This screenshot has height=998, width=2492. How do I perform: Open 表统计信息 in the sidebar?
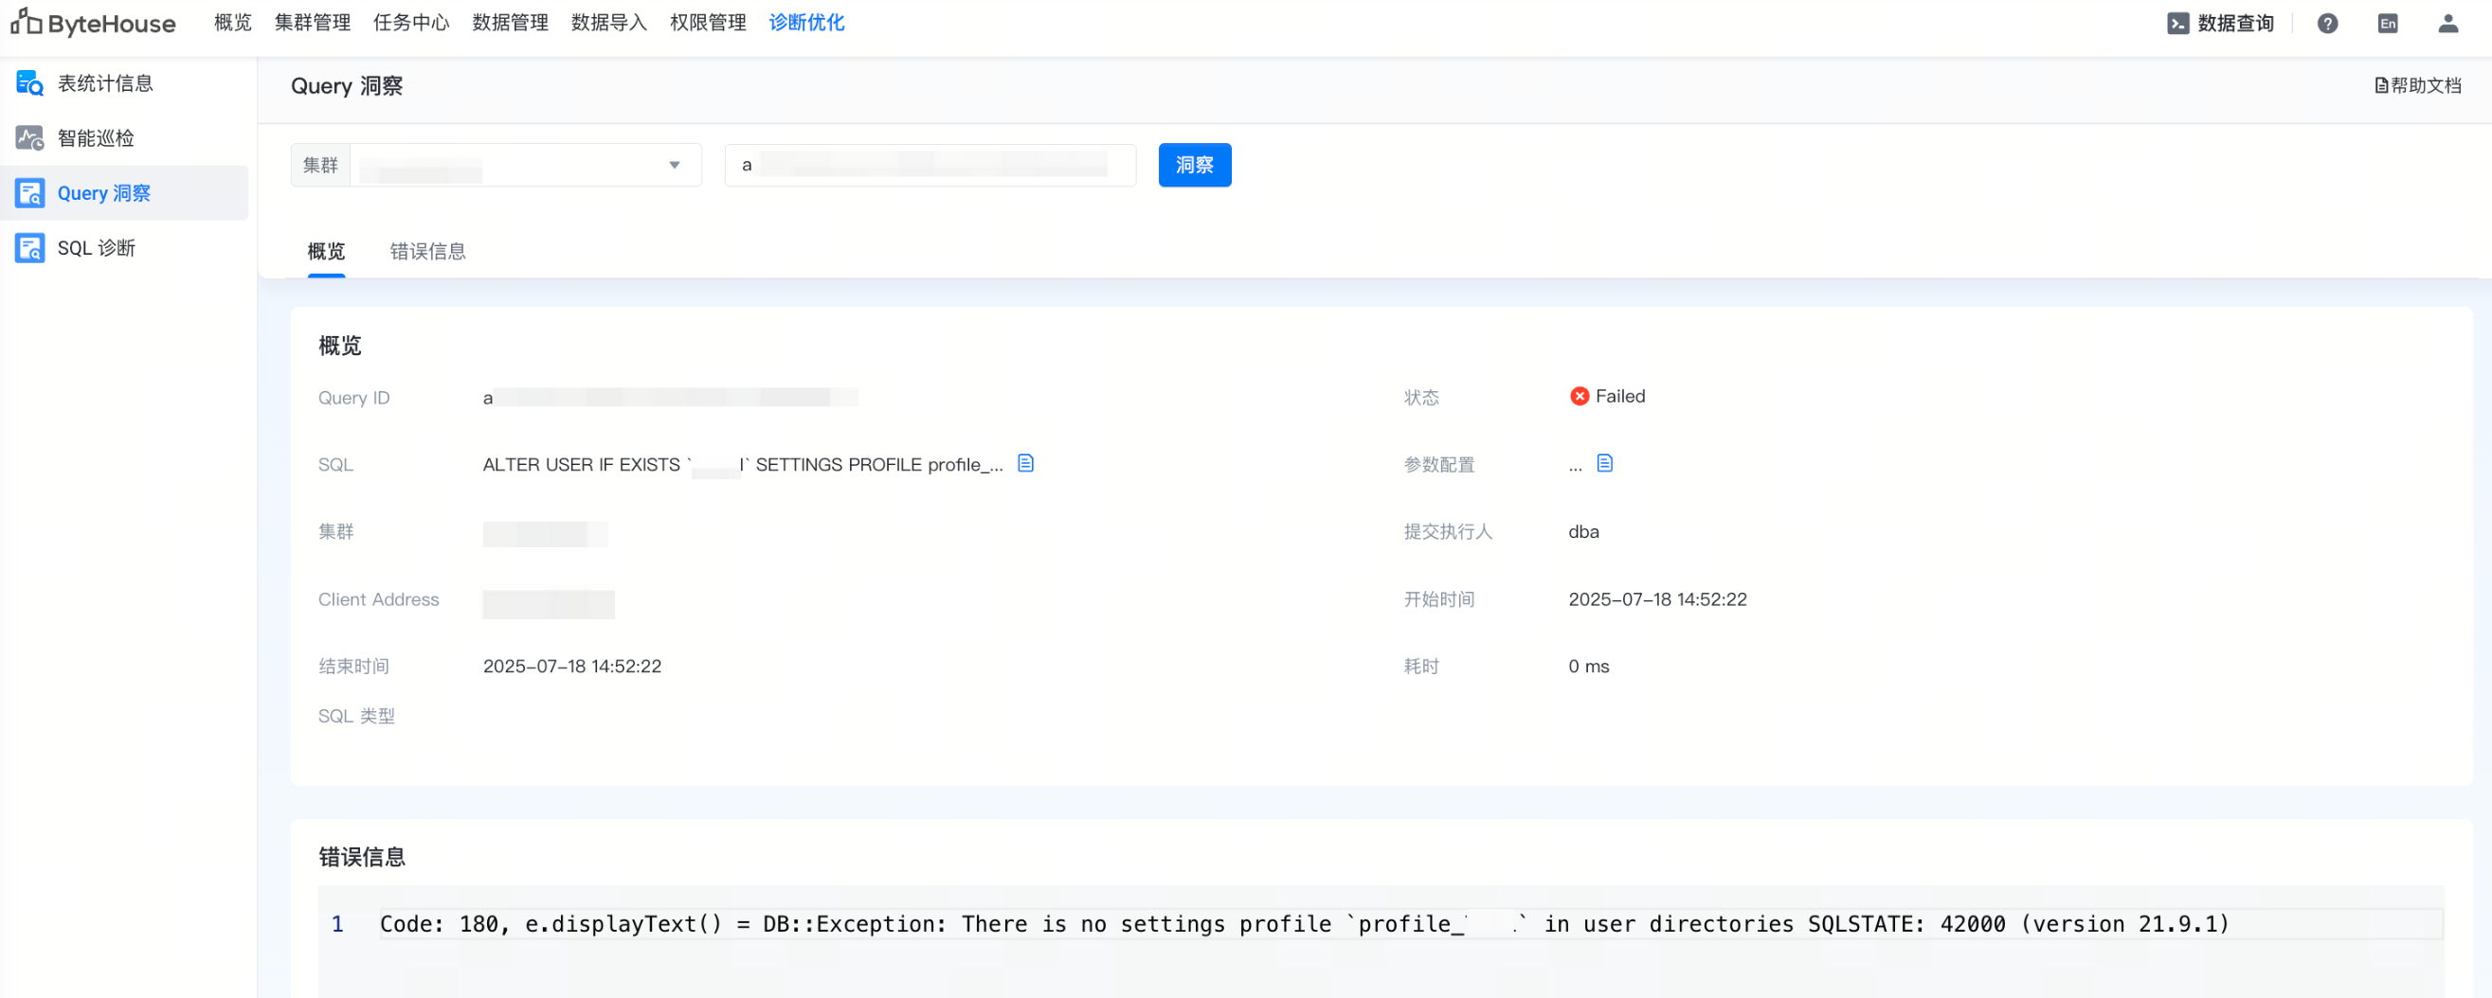pyautogui.click(x=104, y=83)
